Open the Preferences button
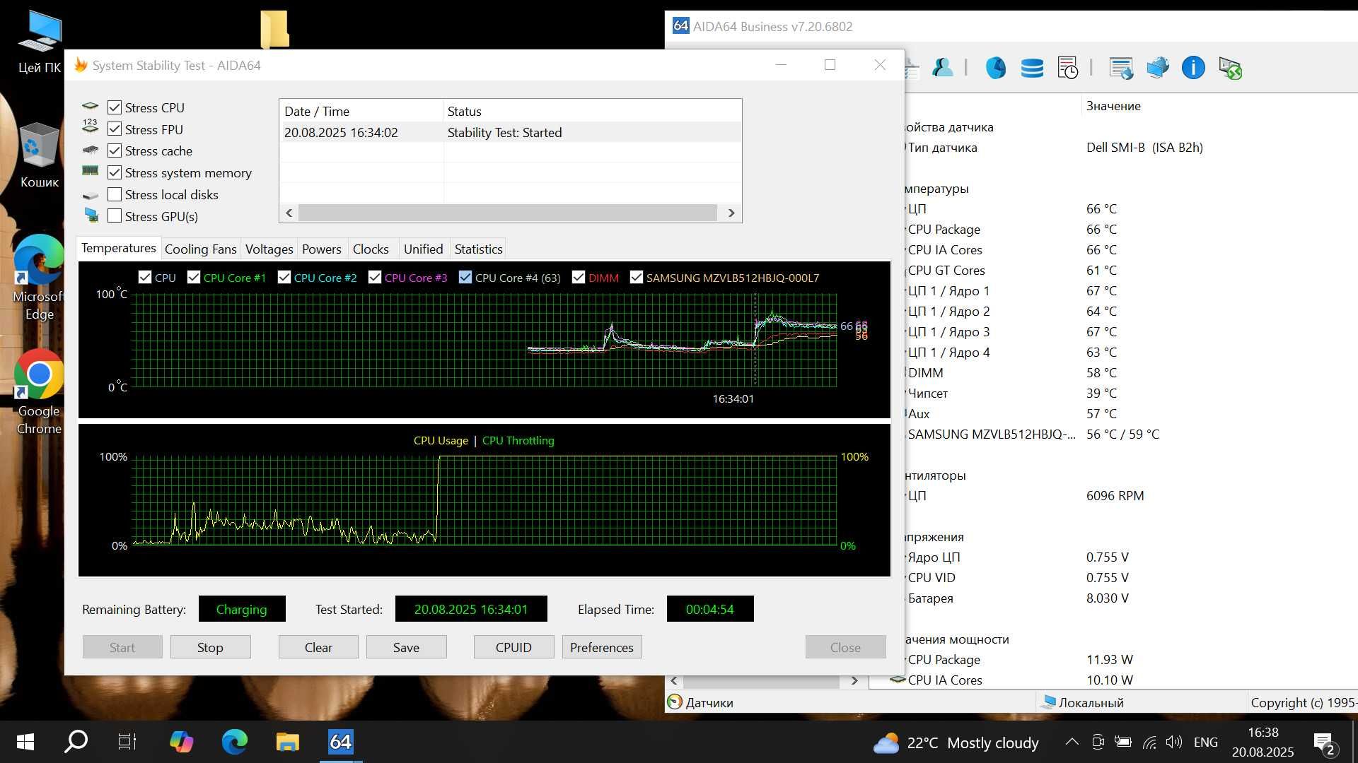The width and height of the screenshot is (1358, 763). 602,647
